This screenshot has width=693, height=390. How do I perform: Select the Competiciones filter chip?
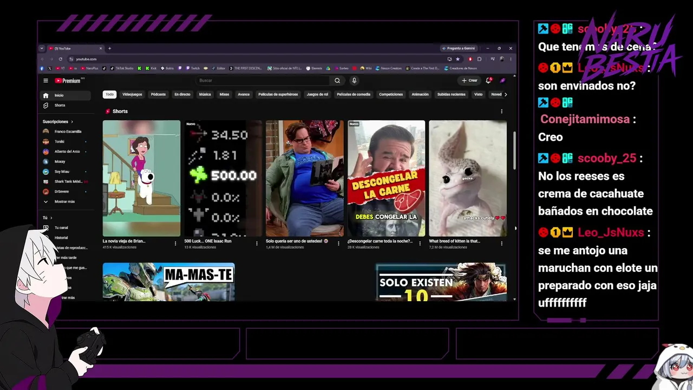391,94
